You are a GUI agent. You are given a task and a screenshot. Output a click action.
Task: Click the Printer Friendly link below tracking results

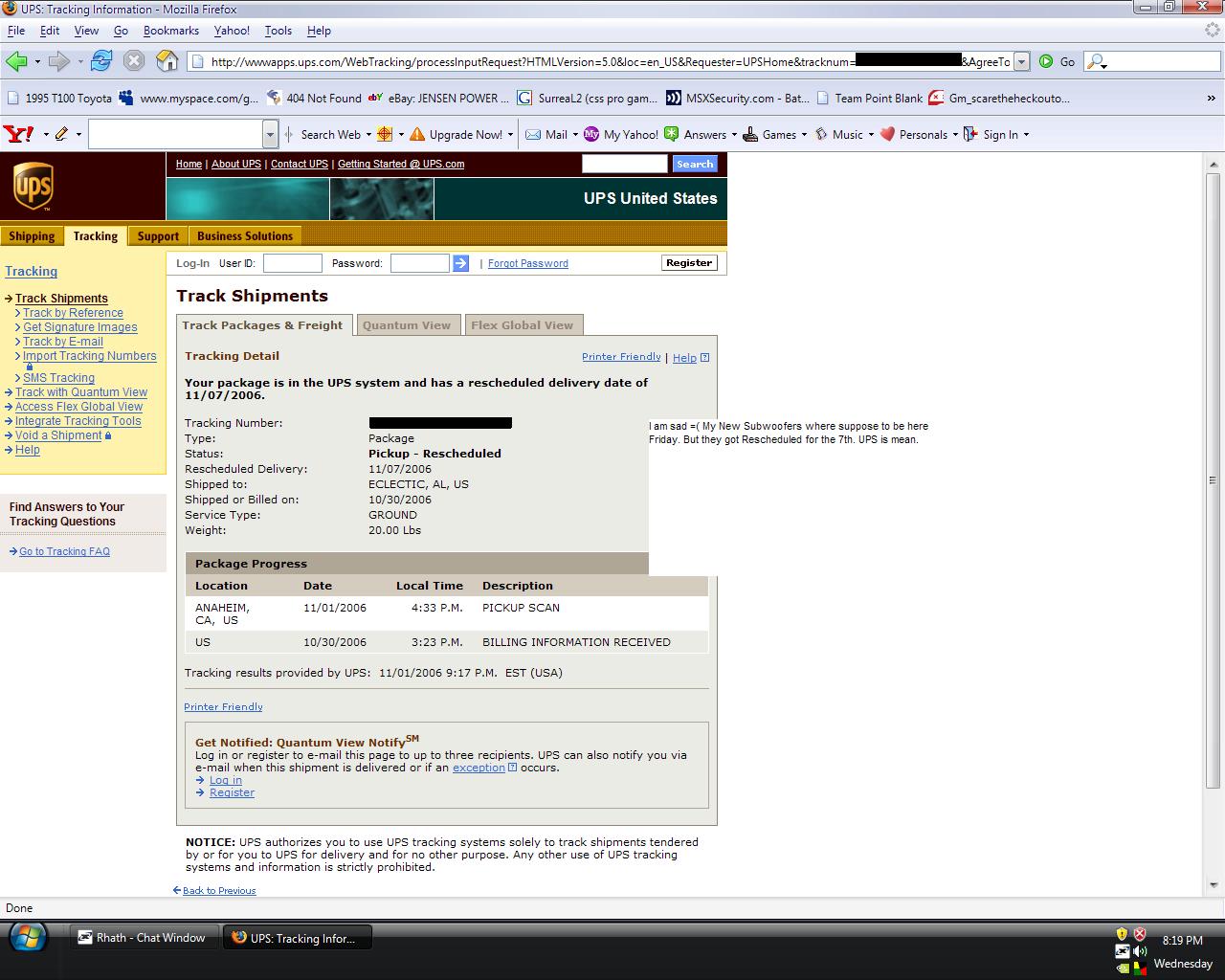[x=223, y=706]
